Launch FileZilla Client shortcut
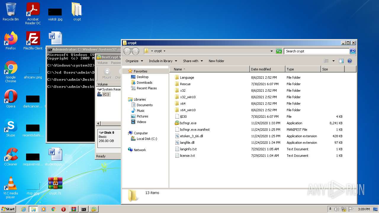 pyautogui.click(x=33, y=41)
